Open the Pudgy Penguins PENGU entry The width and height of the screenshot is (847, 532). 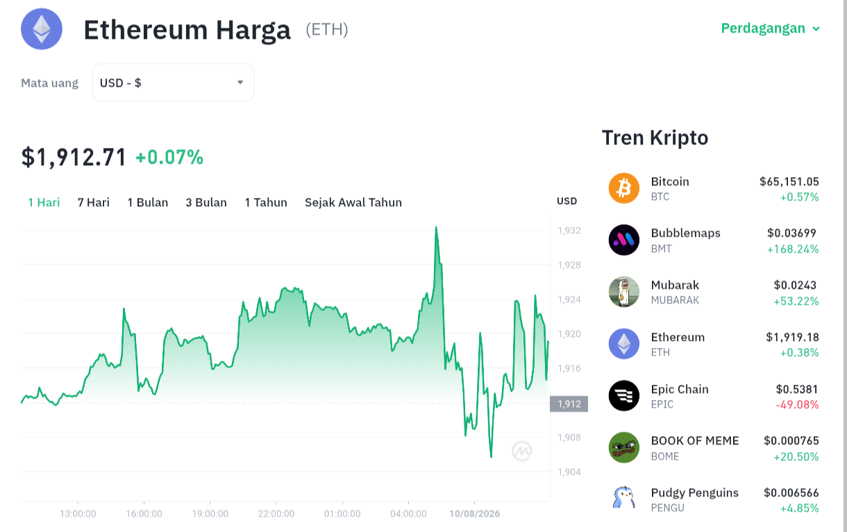714,500
